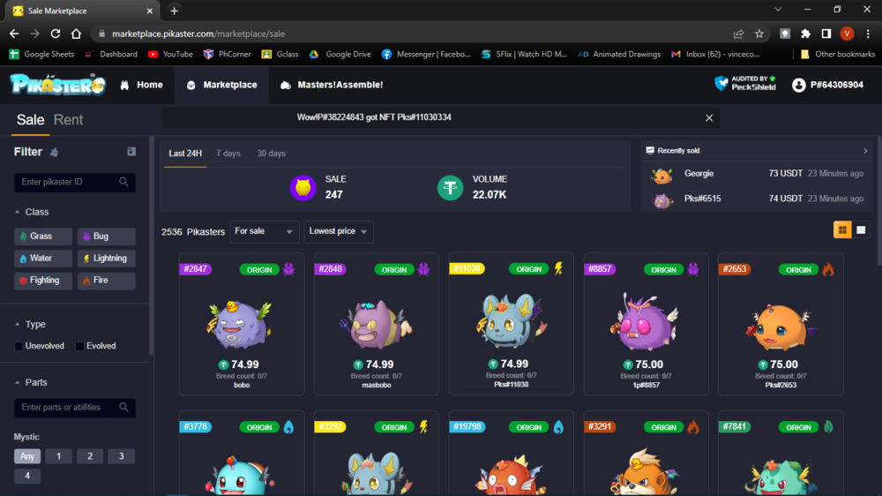Click the filter reset broom icon

pos(55,152)
